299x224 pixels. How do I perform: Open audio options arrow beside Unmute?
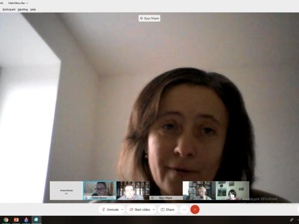122,209
